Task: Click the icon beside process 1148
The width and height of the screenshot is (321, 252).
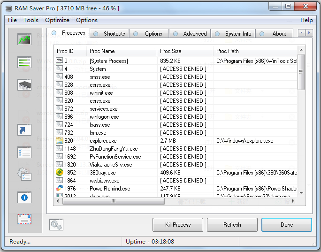Action: click(60, 148)
